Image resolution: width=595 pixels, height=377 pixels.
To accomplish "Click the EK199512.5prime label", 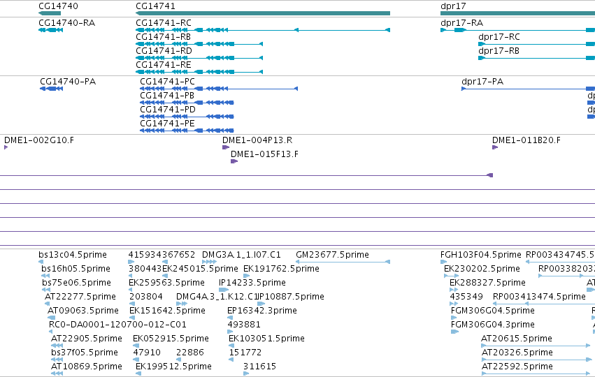I will (x=173, y=367).
